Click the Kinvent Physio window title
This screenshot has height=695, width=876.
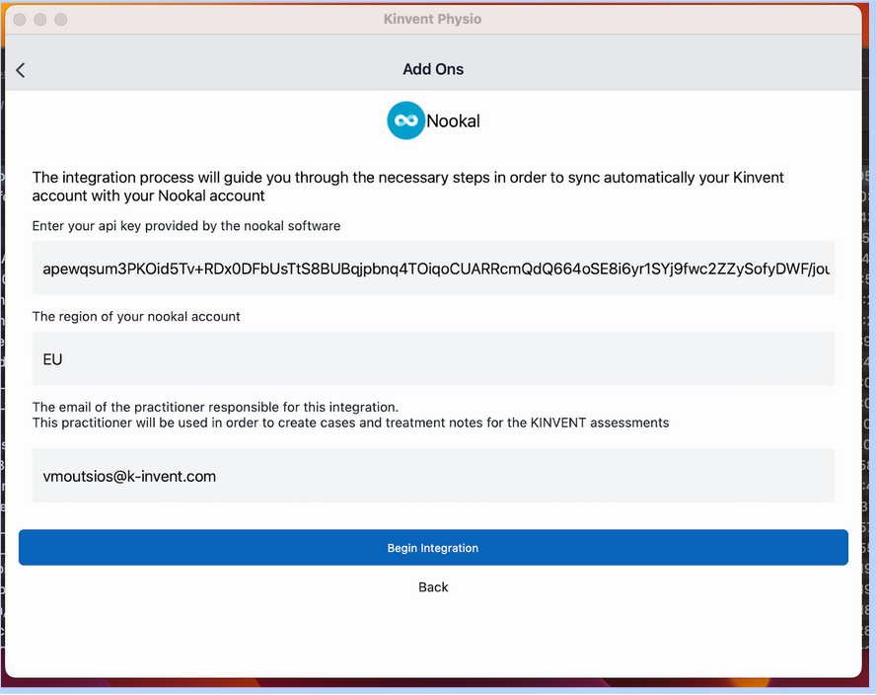[x=432, y=19]
